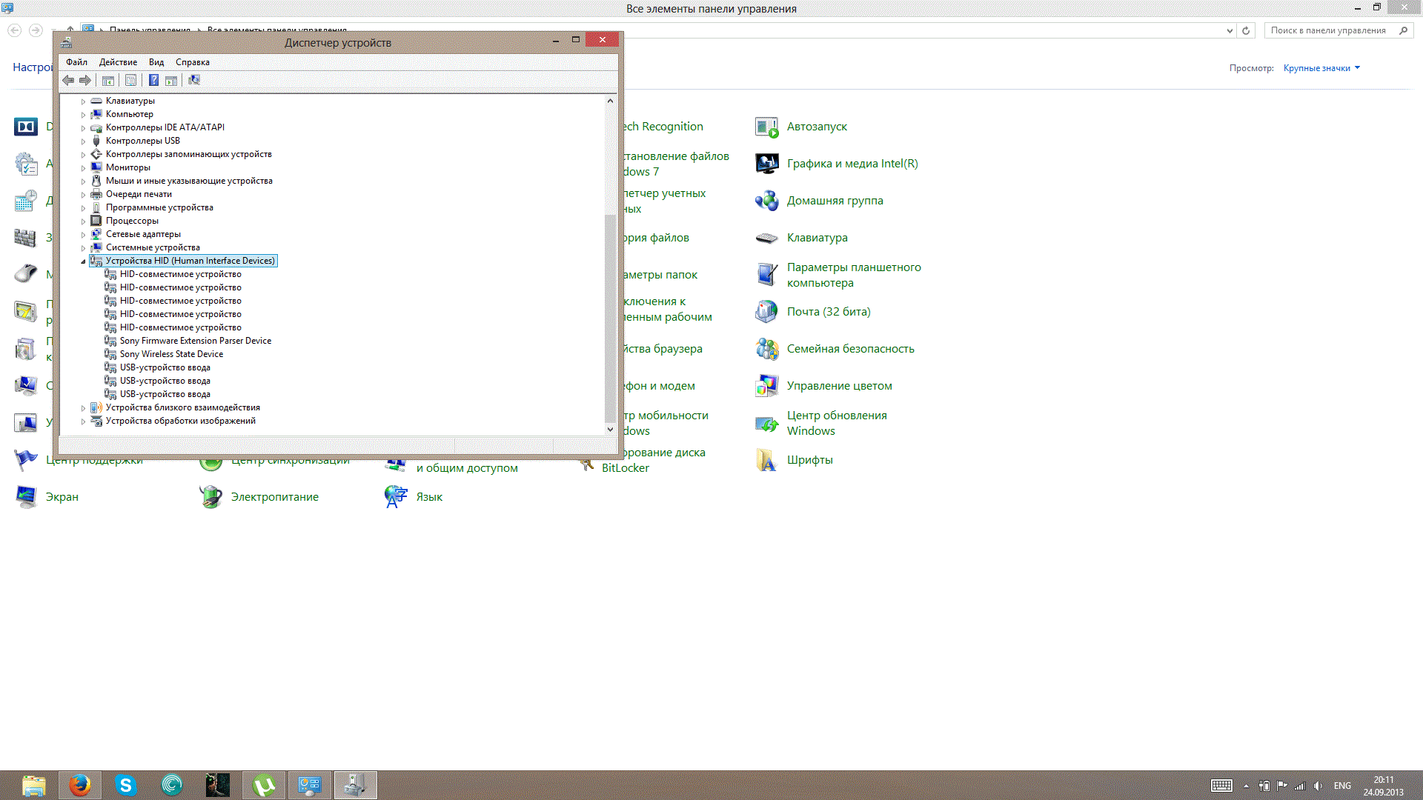Click the Properties toolbar icon
This screenshot has height=800, width=1423.
point(130,80)
